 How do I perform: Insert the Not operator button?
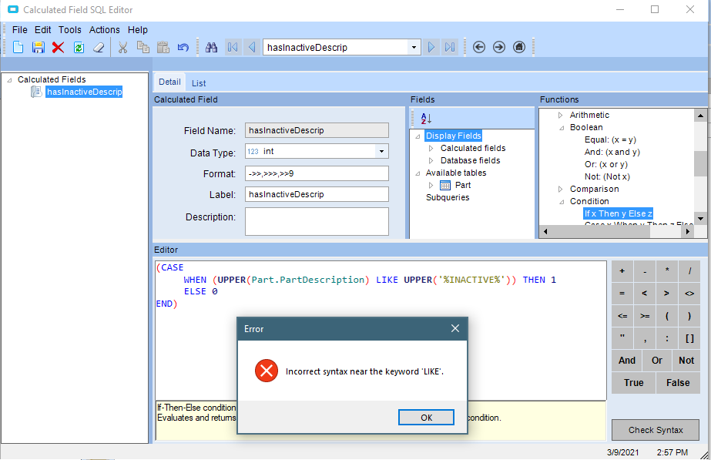pos(686,360)
